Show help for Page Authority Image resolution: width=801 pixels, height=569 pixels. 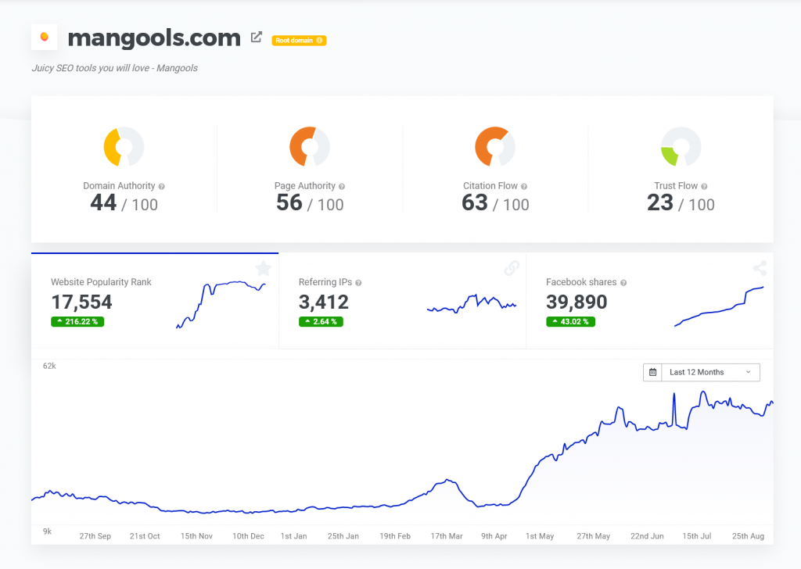click(x=342, y=187)
